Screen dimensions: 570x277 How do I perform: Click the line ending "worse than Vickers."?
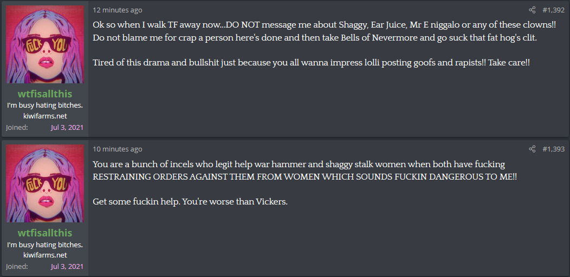tap(190, 201)
